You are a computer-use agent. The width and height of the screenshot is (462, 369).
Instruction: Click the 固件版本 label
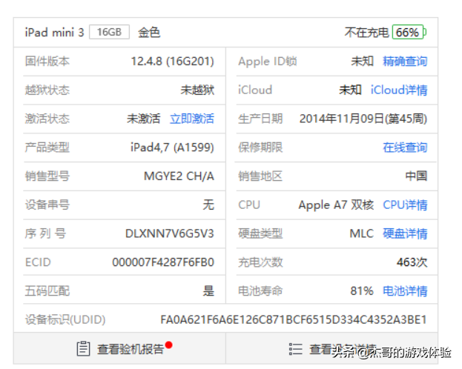coord(47,61)
